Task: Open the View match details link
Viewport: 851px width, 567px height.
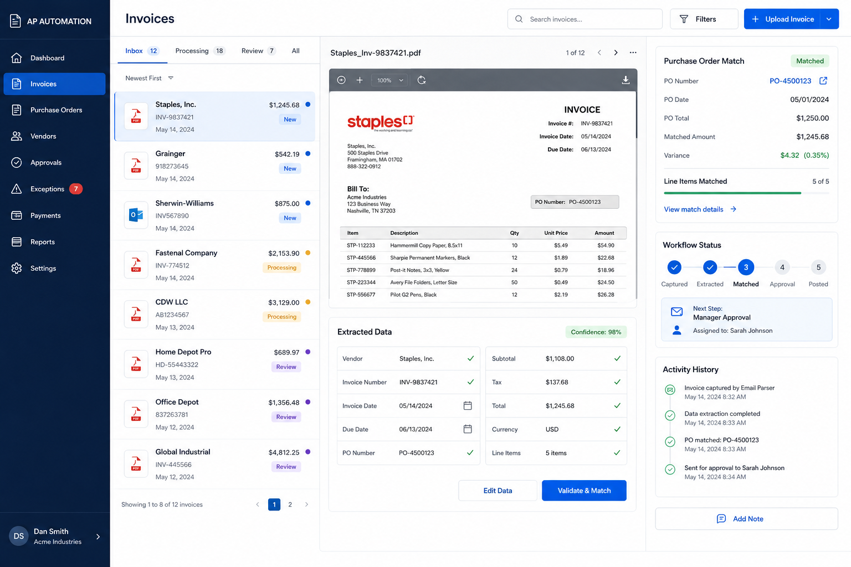Action: click(x=700, y=209)
